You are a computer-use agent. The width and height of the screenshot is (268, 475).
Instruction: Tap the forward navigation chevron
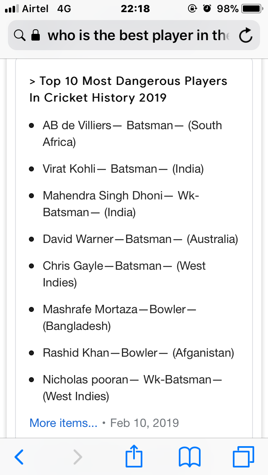point(78,457)
